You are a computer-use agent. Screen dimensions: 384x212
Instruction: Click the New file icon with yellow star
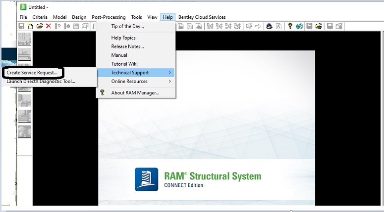(30, 26)
